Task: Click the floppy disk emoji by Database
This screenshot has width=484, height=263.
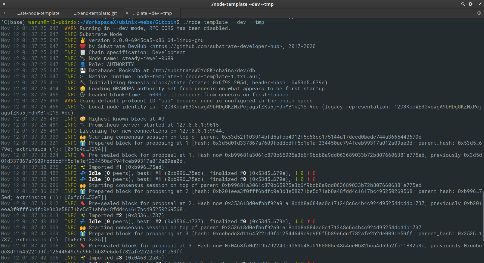Action: pyautogui.click(x=83, y=70)
